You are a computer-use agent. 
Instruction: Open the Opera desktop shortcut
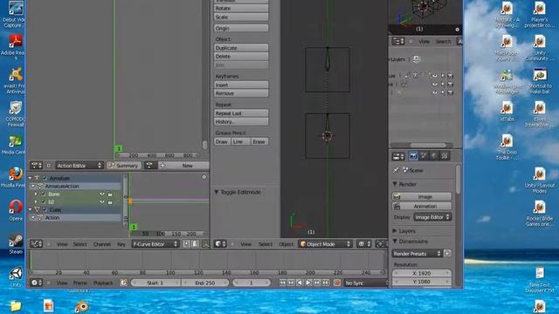click(x=16, y=208)
